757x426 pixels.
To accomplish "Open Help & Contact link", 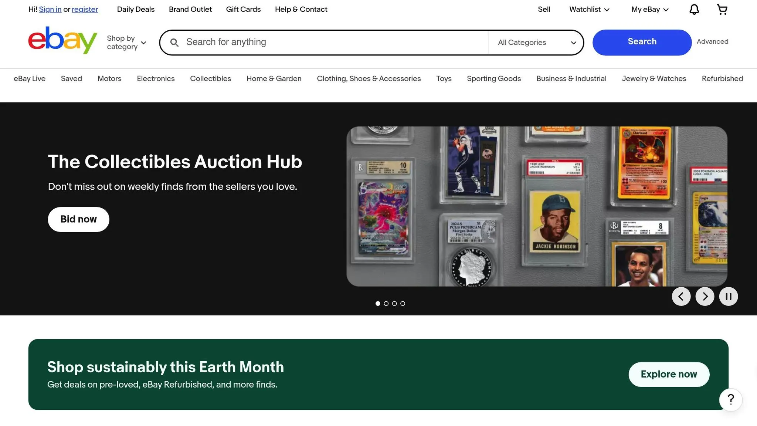I will 301,9.
